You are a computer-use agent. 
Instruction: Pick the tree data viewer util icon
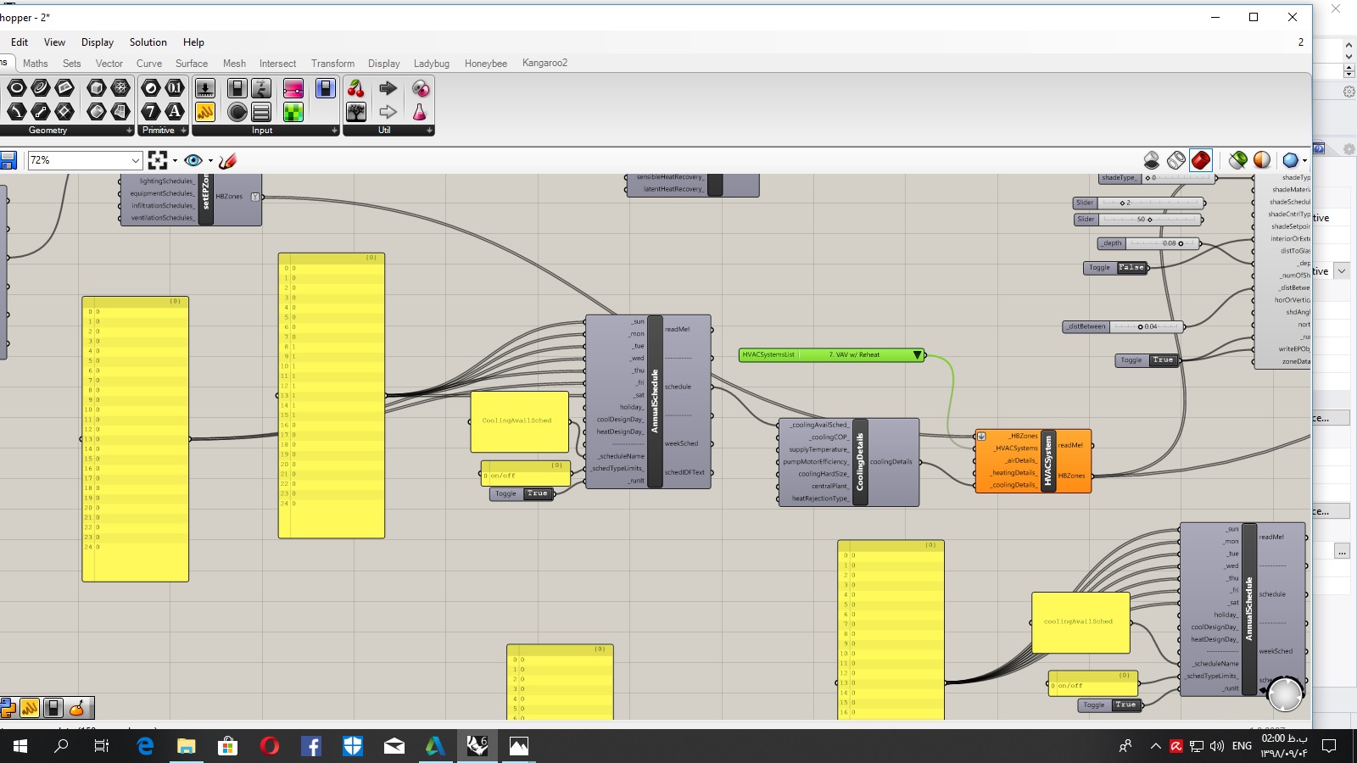[356, 112]
